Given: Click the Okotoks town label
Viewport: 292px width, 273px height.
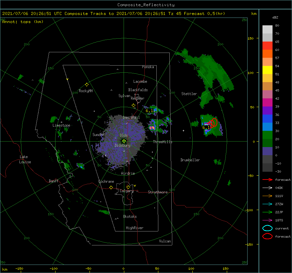Looking at the screenshot, I should point(130,217).
